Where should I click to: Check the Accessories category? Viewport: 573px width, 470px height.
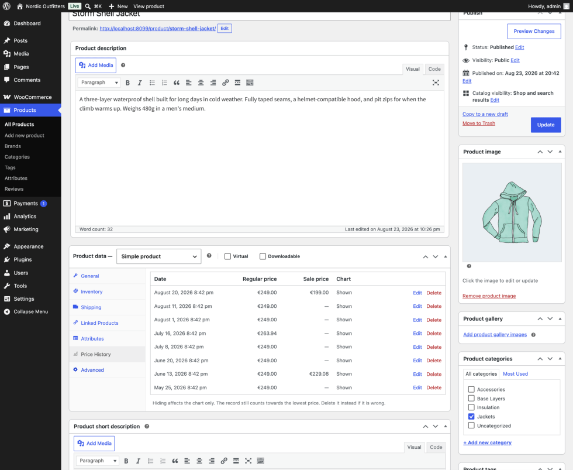point(471,389)
